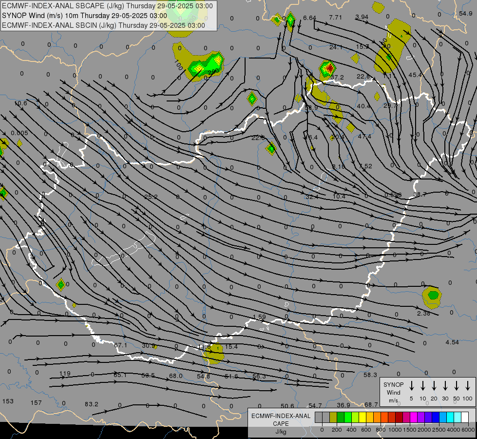Click the 50.6 value on the map
The width and height of the screenshot is (477, 439).
pos(287,406)
